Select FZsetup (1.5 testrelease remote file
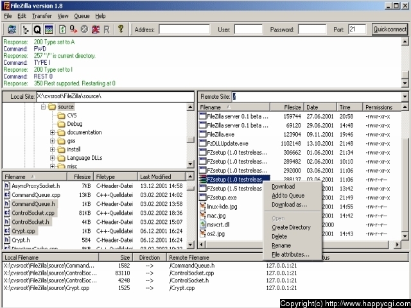 tap(234, 189)
